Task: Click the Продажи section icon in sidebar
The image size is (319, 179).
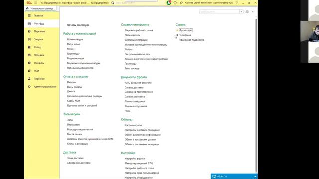Action: click(x=29, y=55)
